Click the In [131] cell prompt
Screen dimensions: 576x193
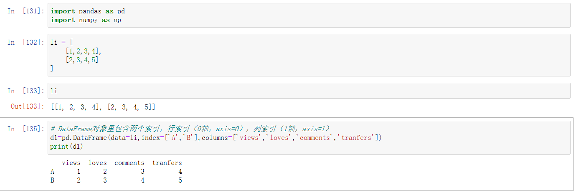(25, 11)
